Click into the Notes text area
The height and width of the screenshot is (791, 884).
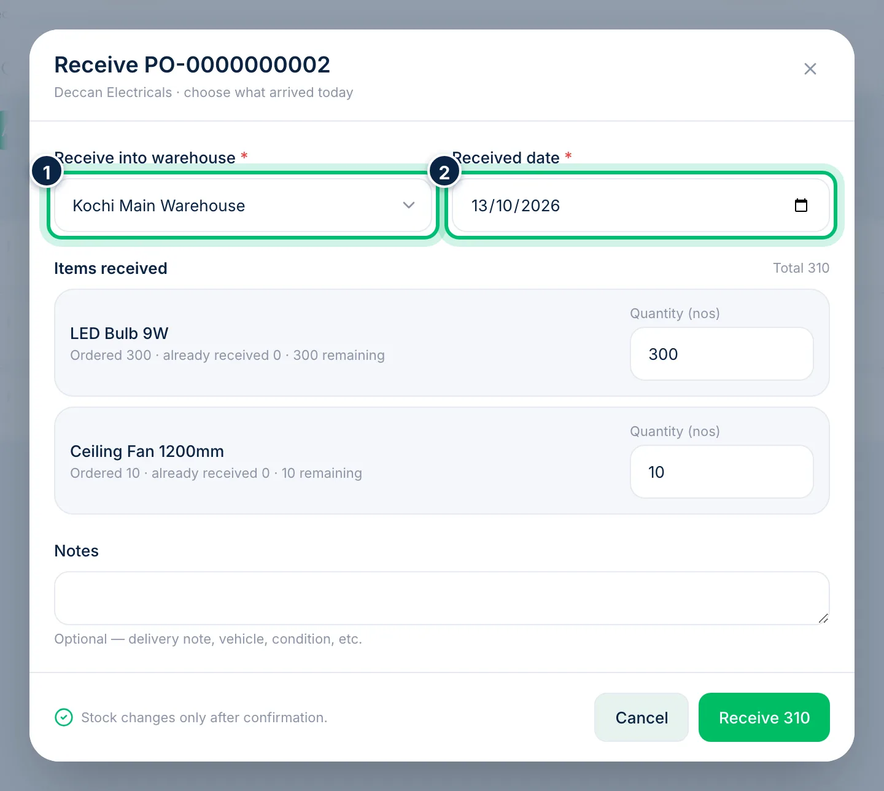pos(442,598)
